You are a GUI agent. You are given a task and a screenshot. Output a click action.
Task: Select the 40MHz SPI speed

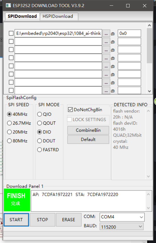coord(17,114)
